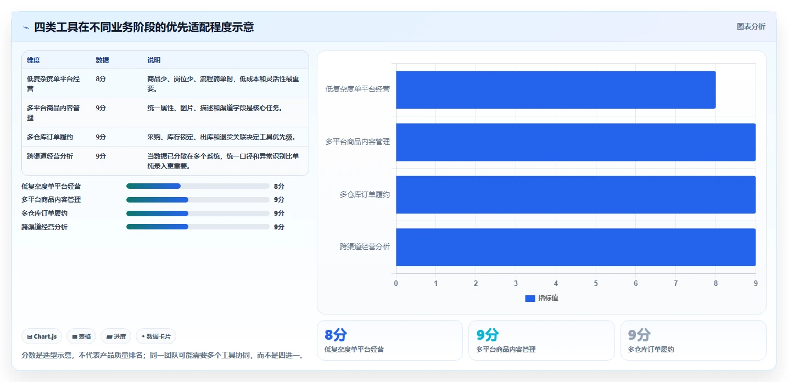Click the 数据 column header
The width and height of the screenshot is (788, 382).
point(102,60)
